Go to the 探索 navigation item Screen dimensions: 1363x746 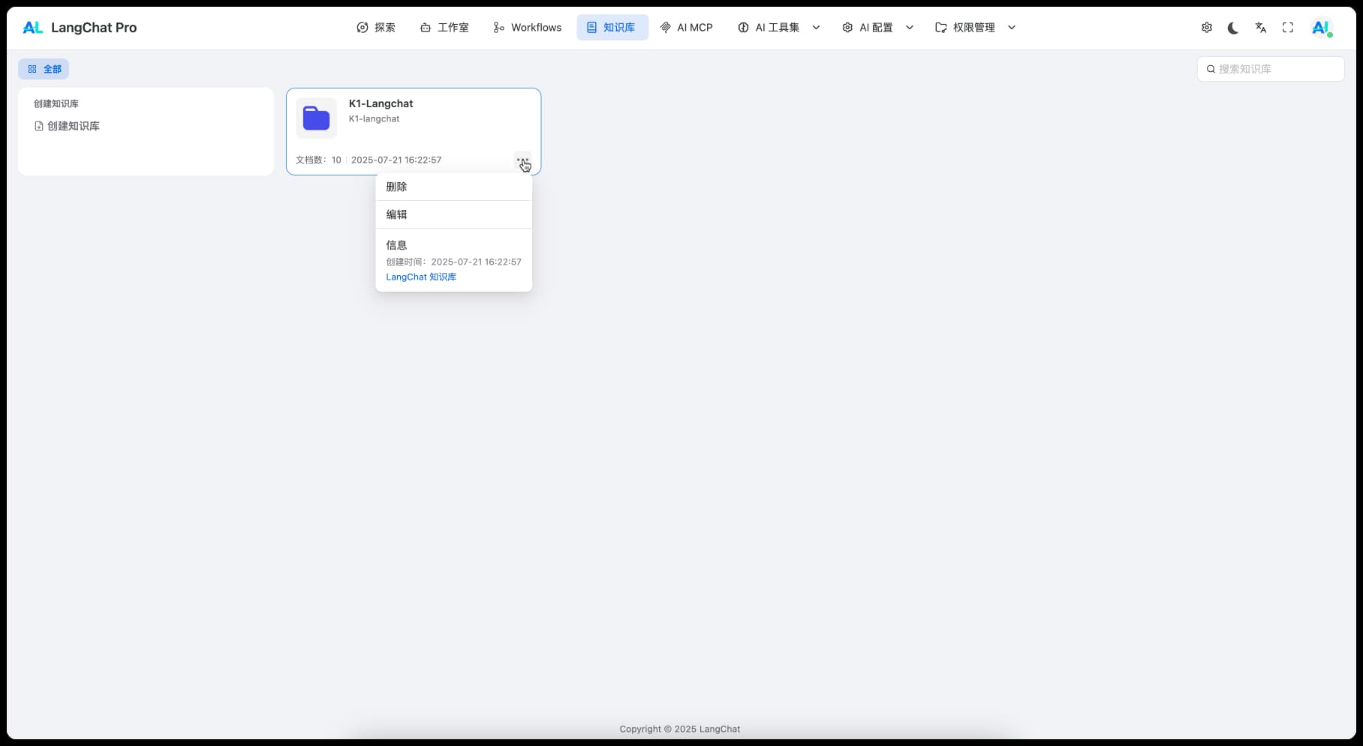375,28
